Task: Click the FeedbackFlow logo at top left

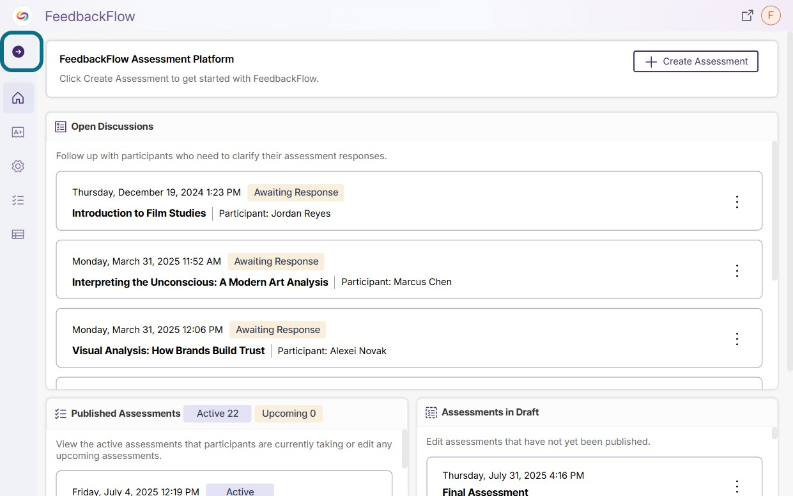Action: [x=23, y=15]
